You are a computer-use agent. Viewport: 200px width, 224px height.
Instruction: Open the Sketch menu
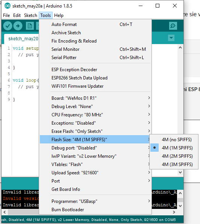point(30,15)
